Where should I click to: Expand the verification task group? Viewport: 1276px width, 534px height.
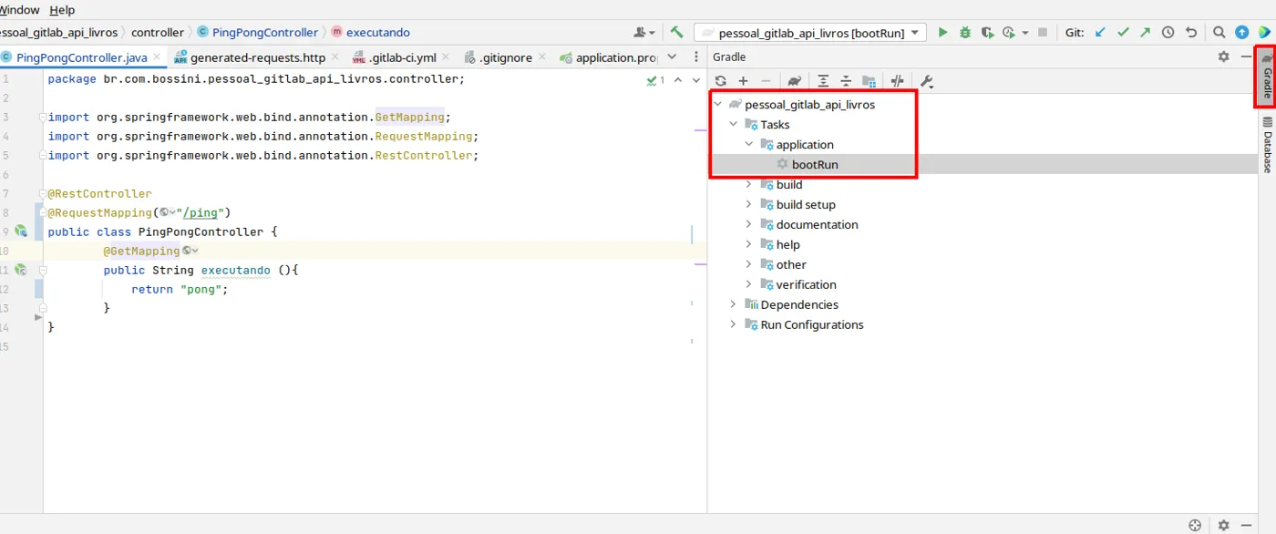pos(749,285)
